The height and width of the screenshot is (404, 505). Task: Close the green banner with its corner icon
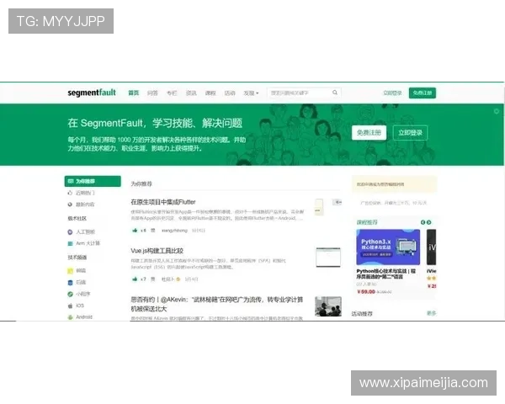point(497,111)
